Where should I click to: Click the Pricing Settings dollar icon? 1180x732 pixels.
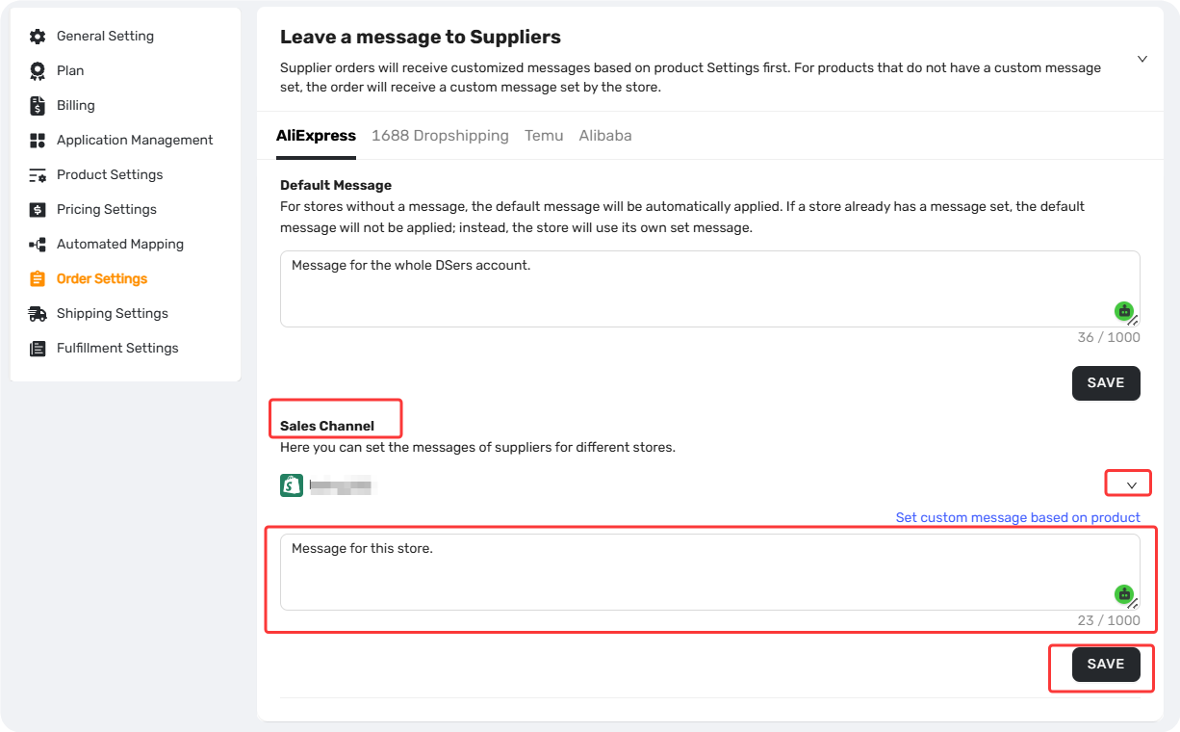click(38, 210)
